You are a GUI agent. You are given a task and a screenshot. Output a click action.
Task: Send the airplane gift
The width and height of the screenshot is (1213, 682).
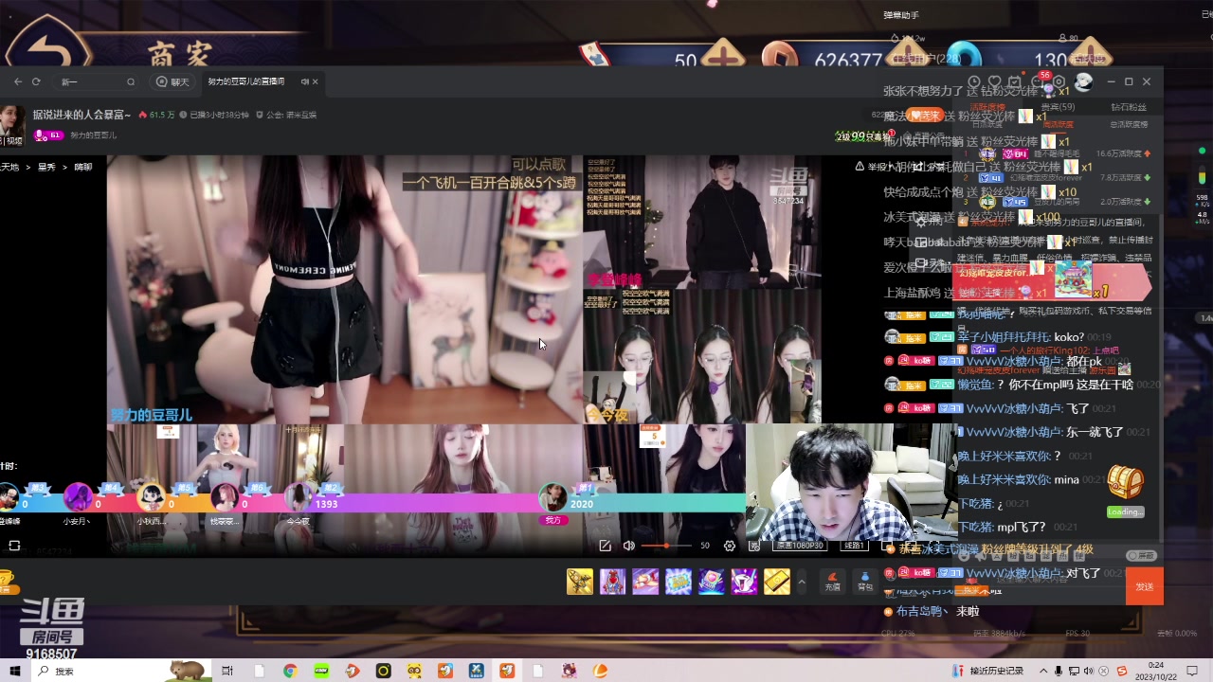(645, 582)
